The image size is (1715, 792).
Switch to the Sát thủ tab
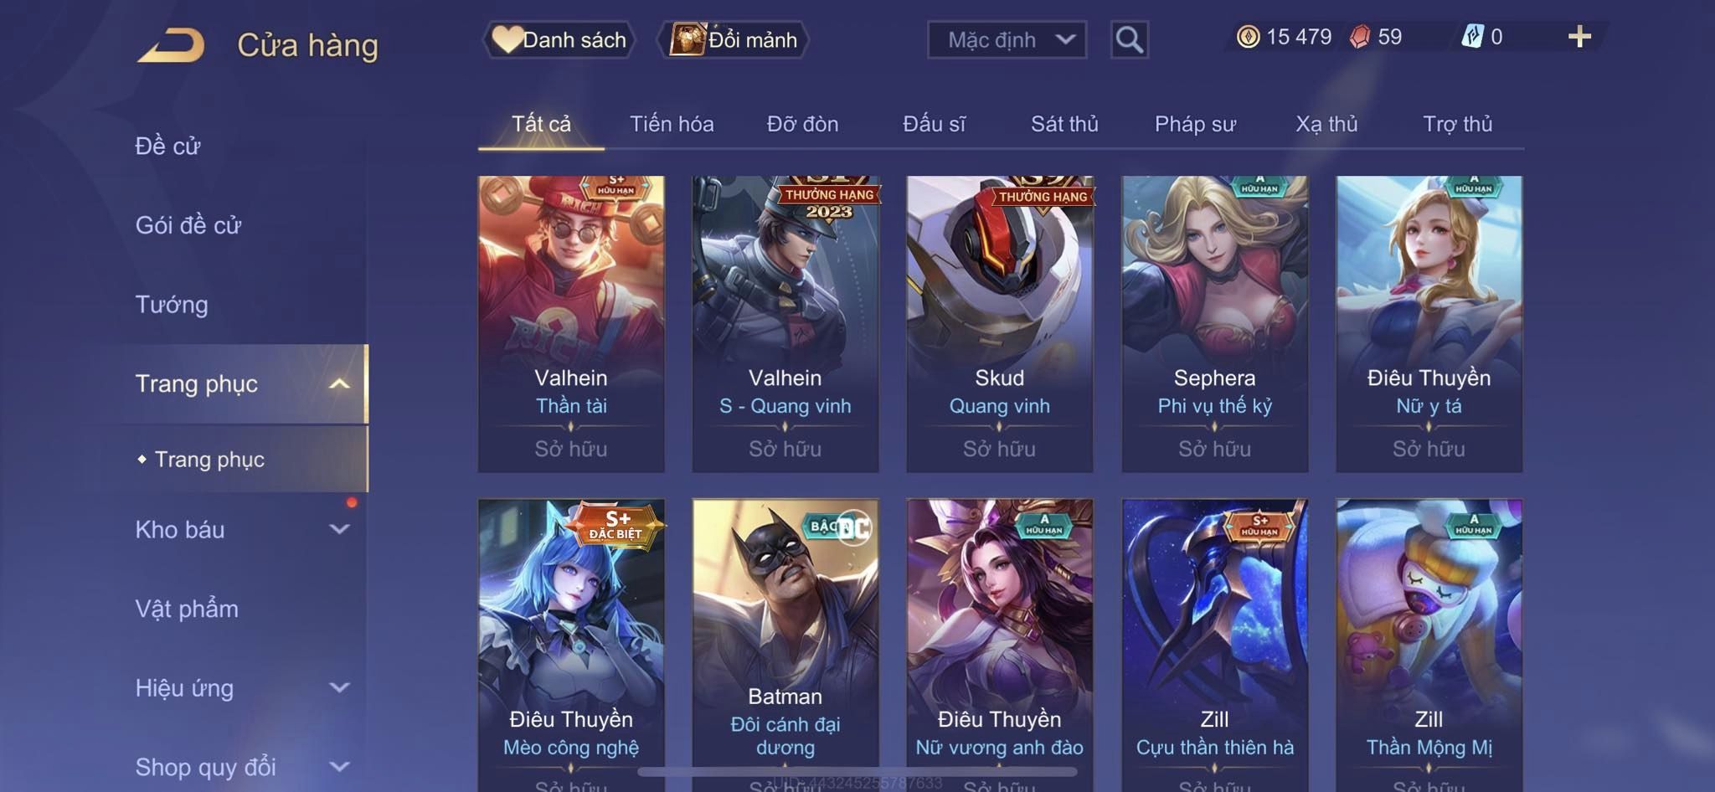coord(1064,124)
